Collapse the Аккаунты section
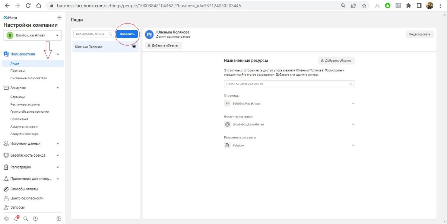 tap(58, 88)
